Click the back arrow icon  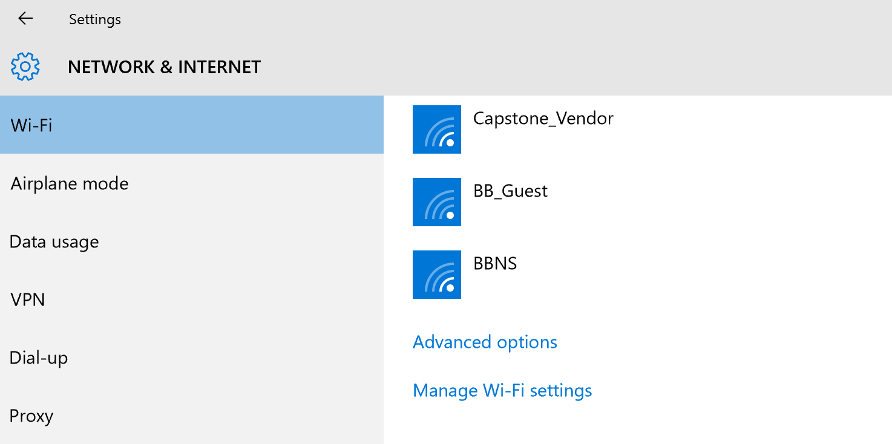25,19
